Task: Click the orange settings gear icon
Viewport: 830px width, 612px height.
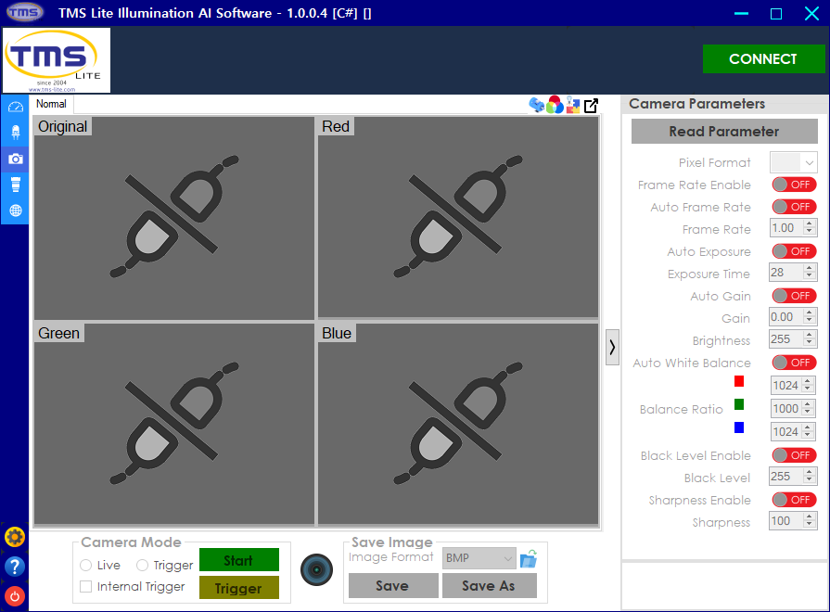Action: pos(14,537)
